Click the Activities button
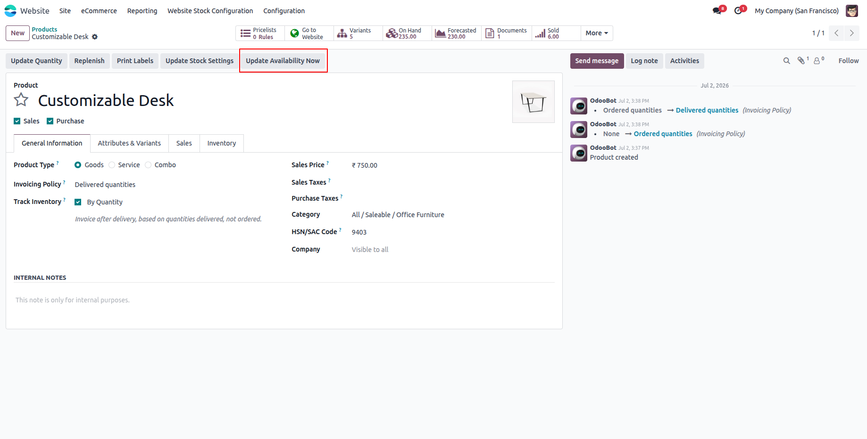This screenshot has height=439, width=867. pos(684,61)
